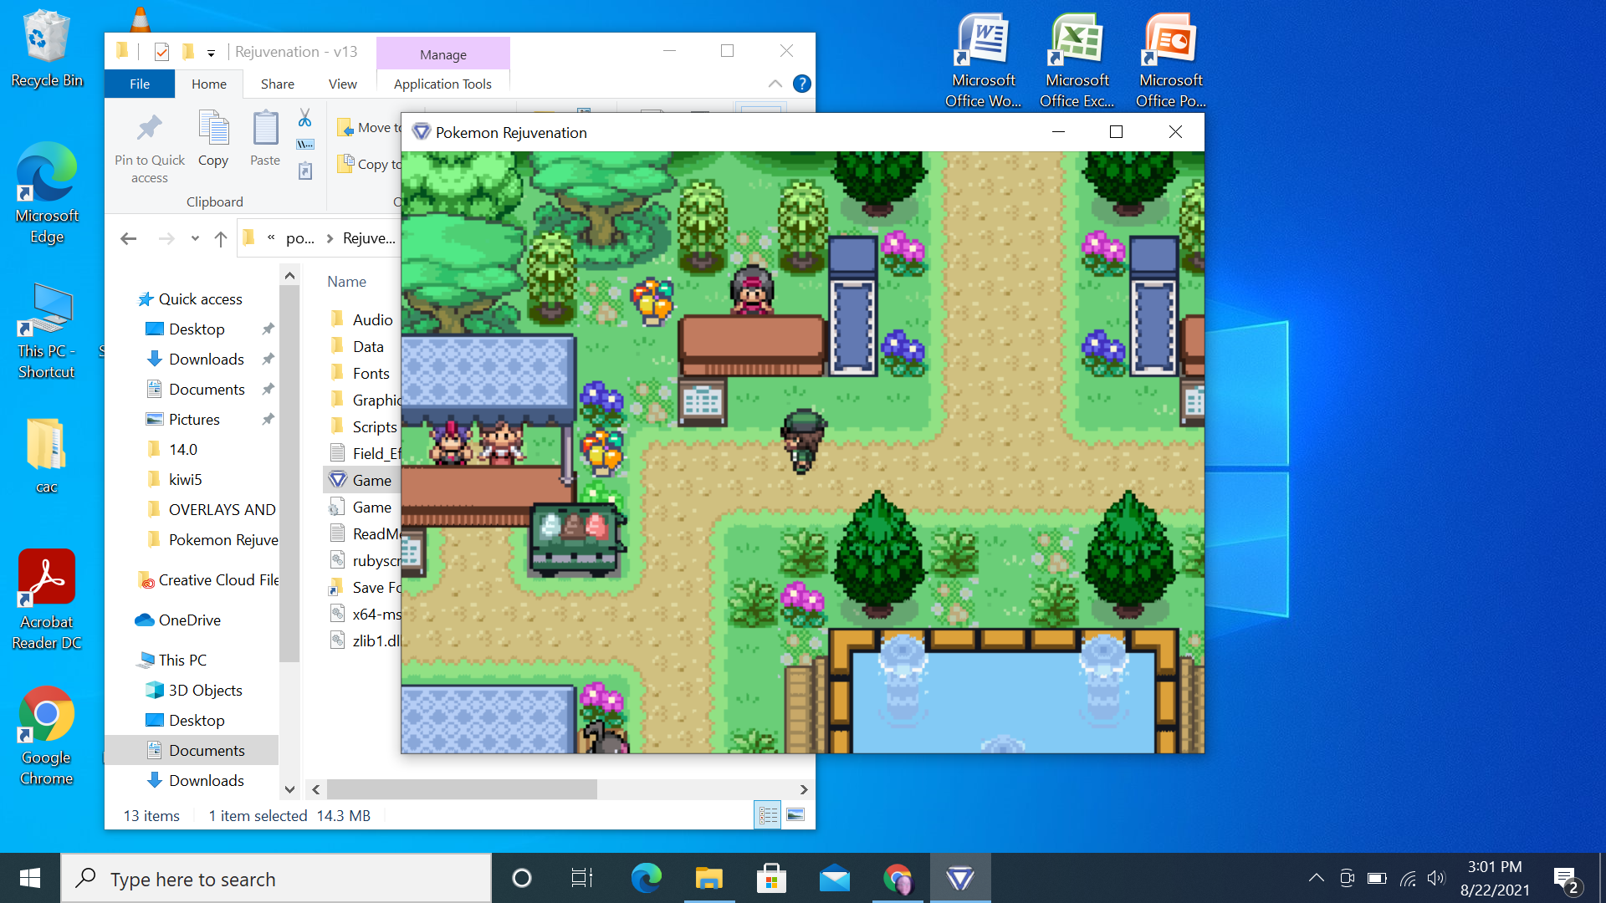Click the Cut scissors icon
This screenshot has height=903, width=1606.
304,118
